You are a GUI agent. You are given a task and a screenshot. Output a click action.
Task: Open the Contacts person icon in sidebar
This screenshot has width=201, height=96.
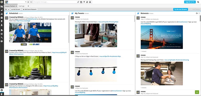coord(2,25)
